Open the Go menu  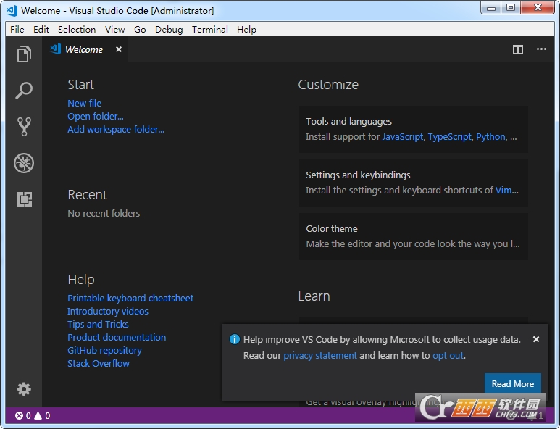pos(140,29)
